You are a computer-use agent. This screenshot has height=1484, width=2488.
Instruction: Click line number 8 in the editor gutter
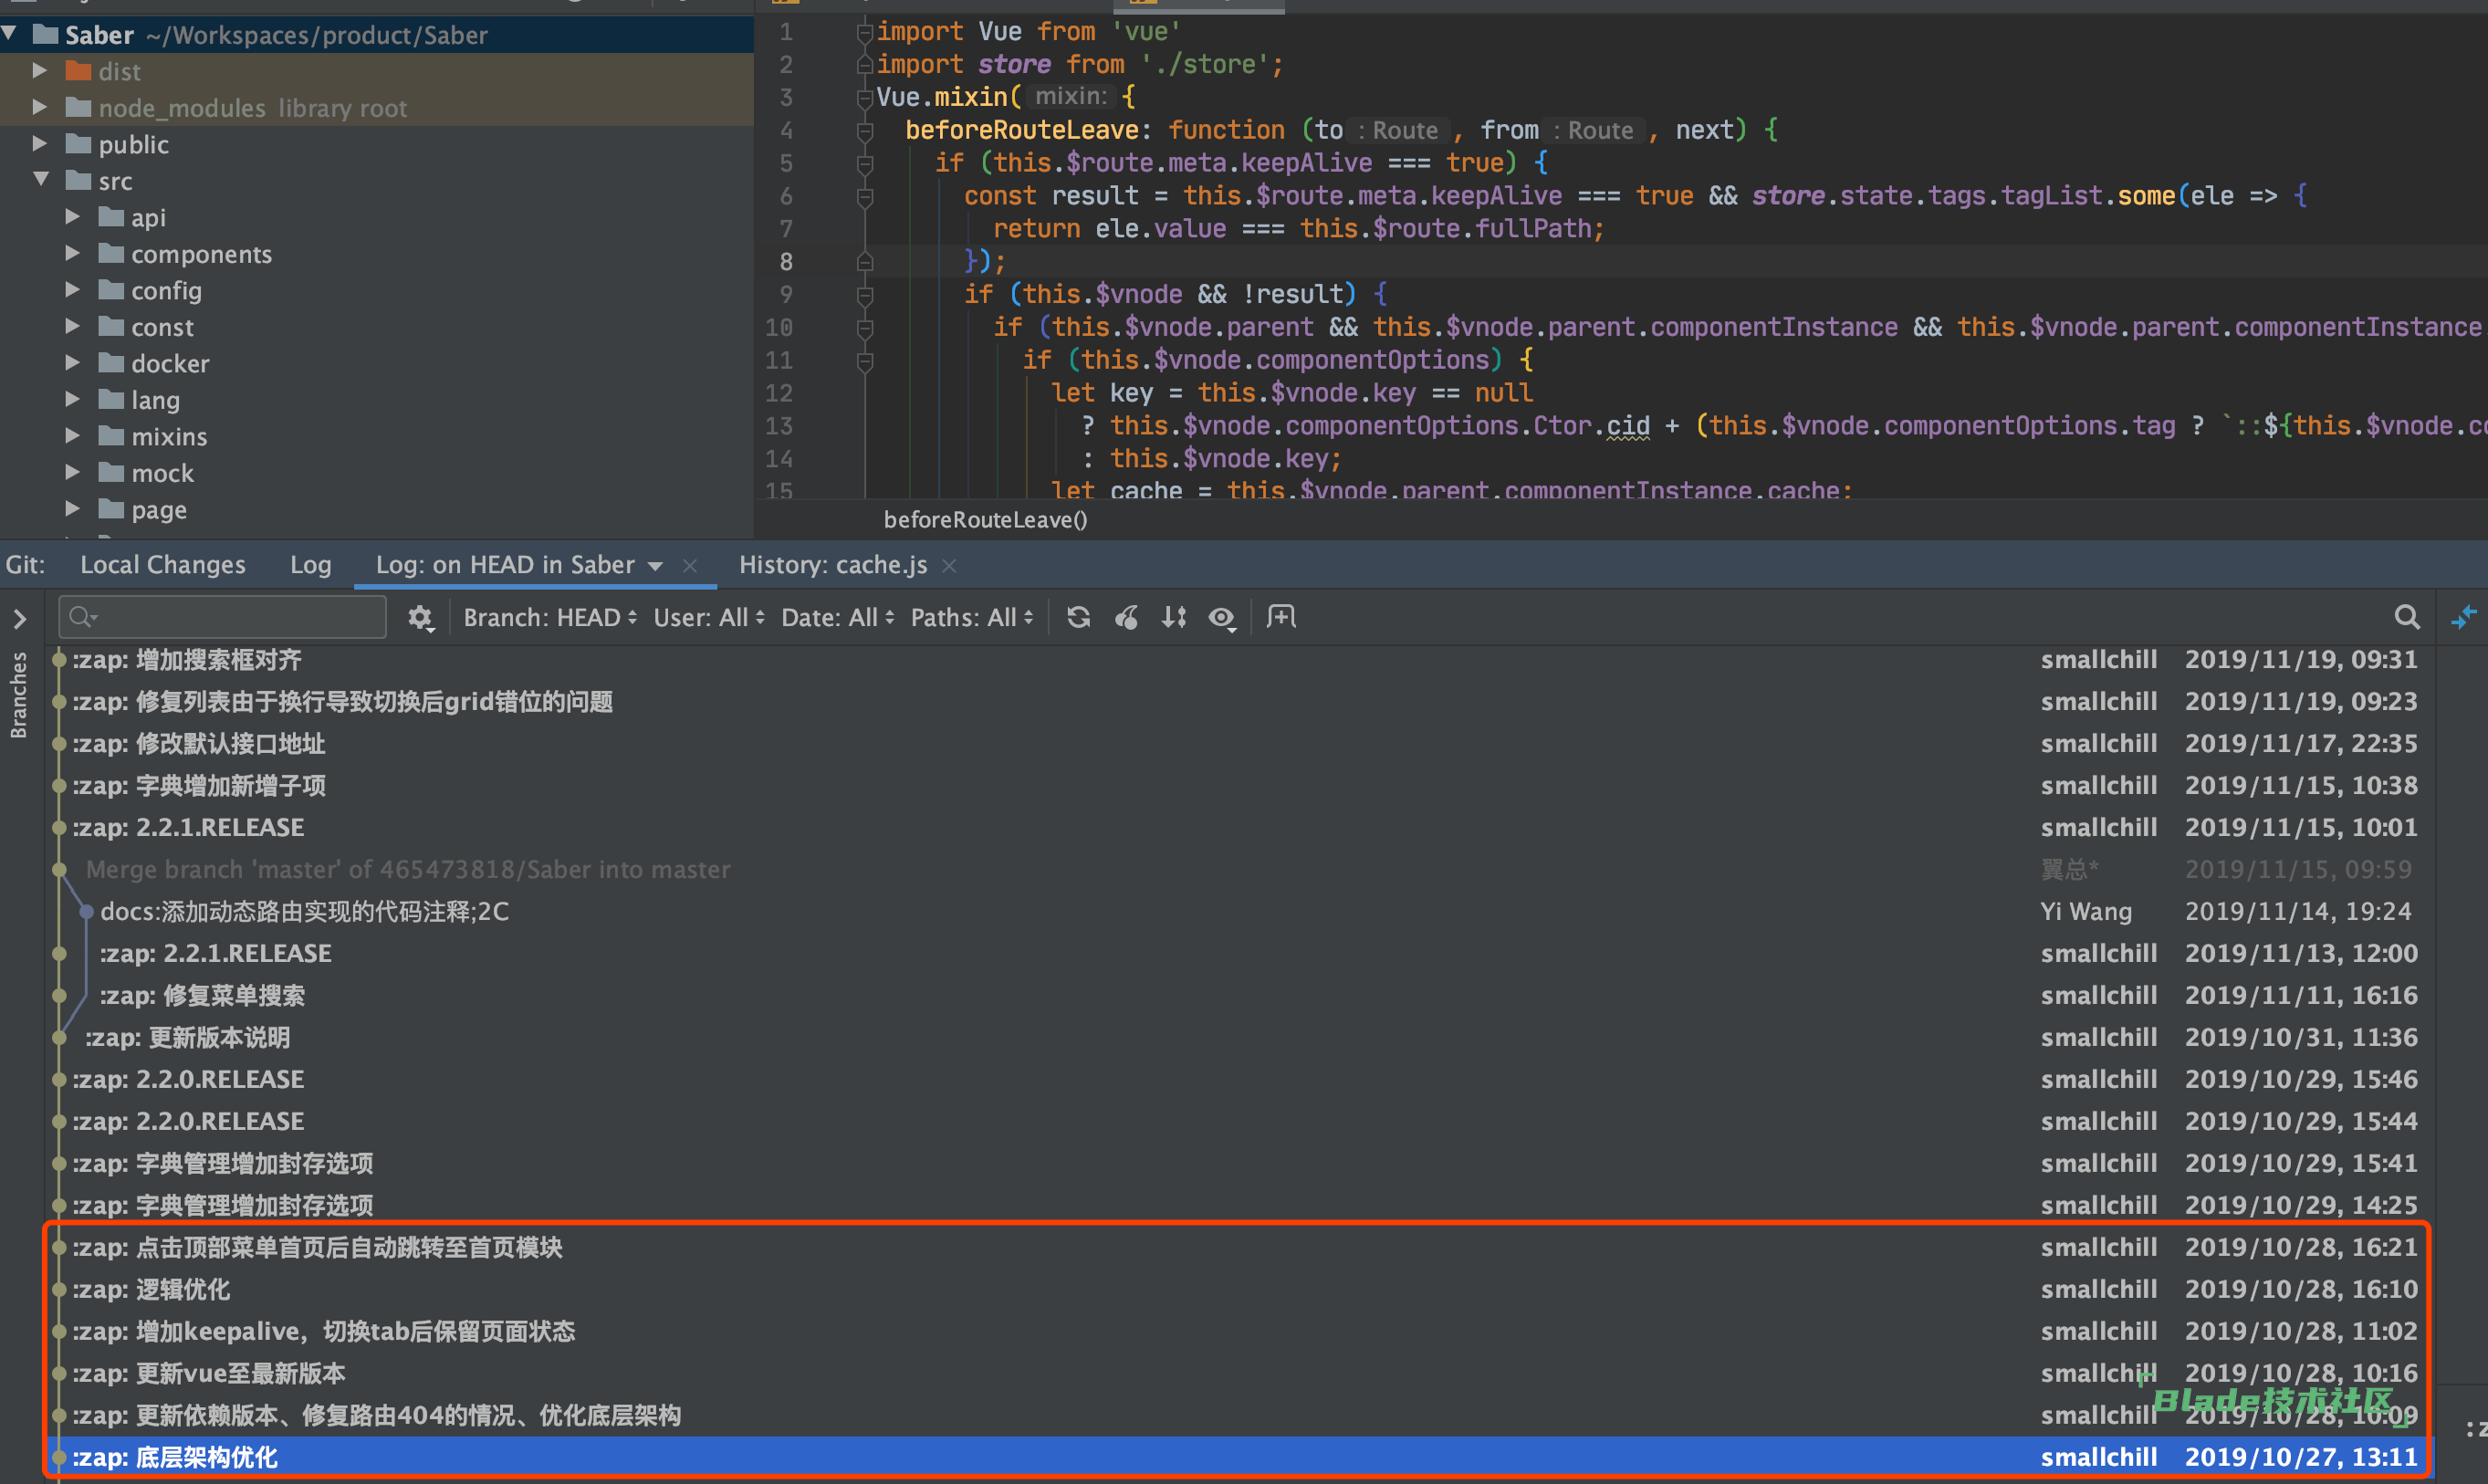[786, 262]
